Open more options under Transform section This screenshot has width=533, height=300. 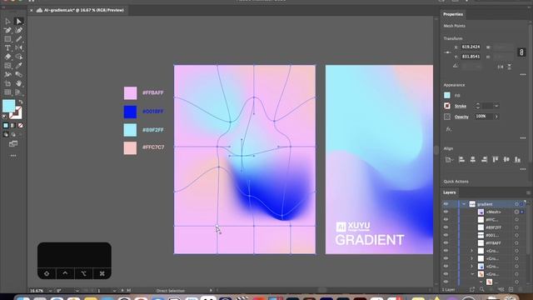[523, 74]
